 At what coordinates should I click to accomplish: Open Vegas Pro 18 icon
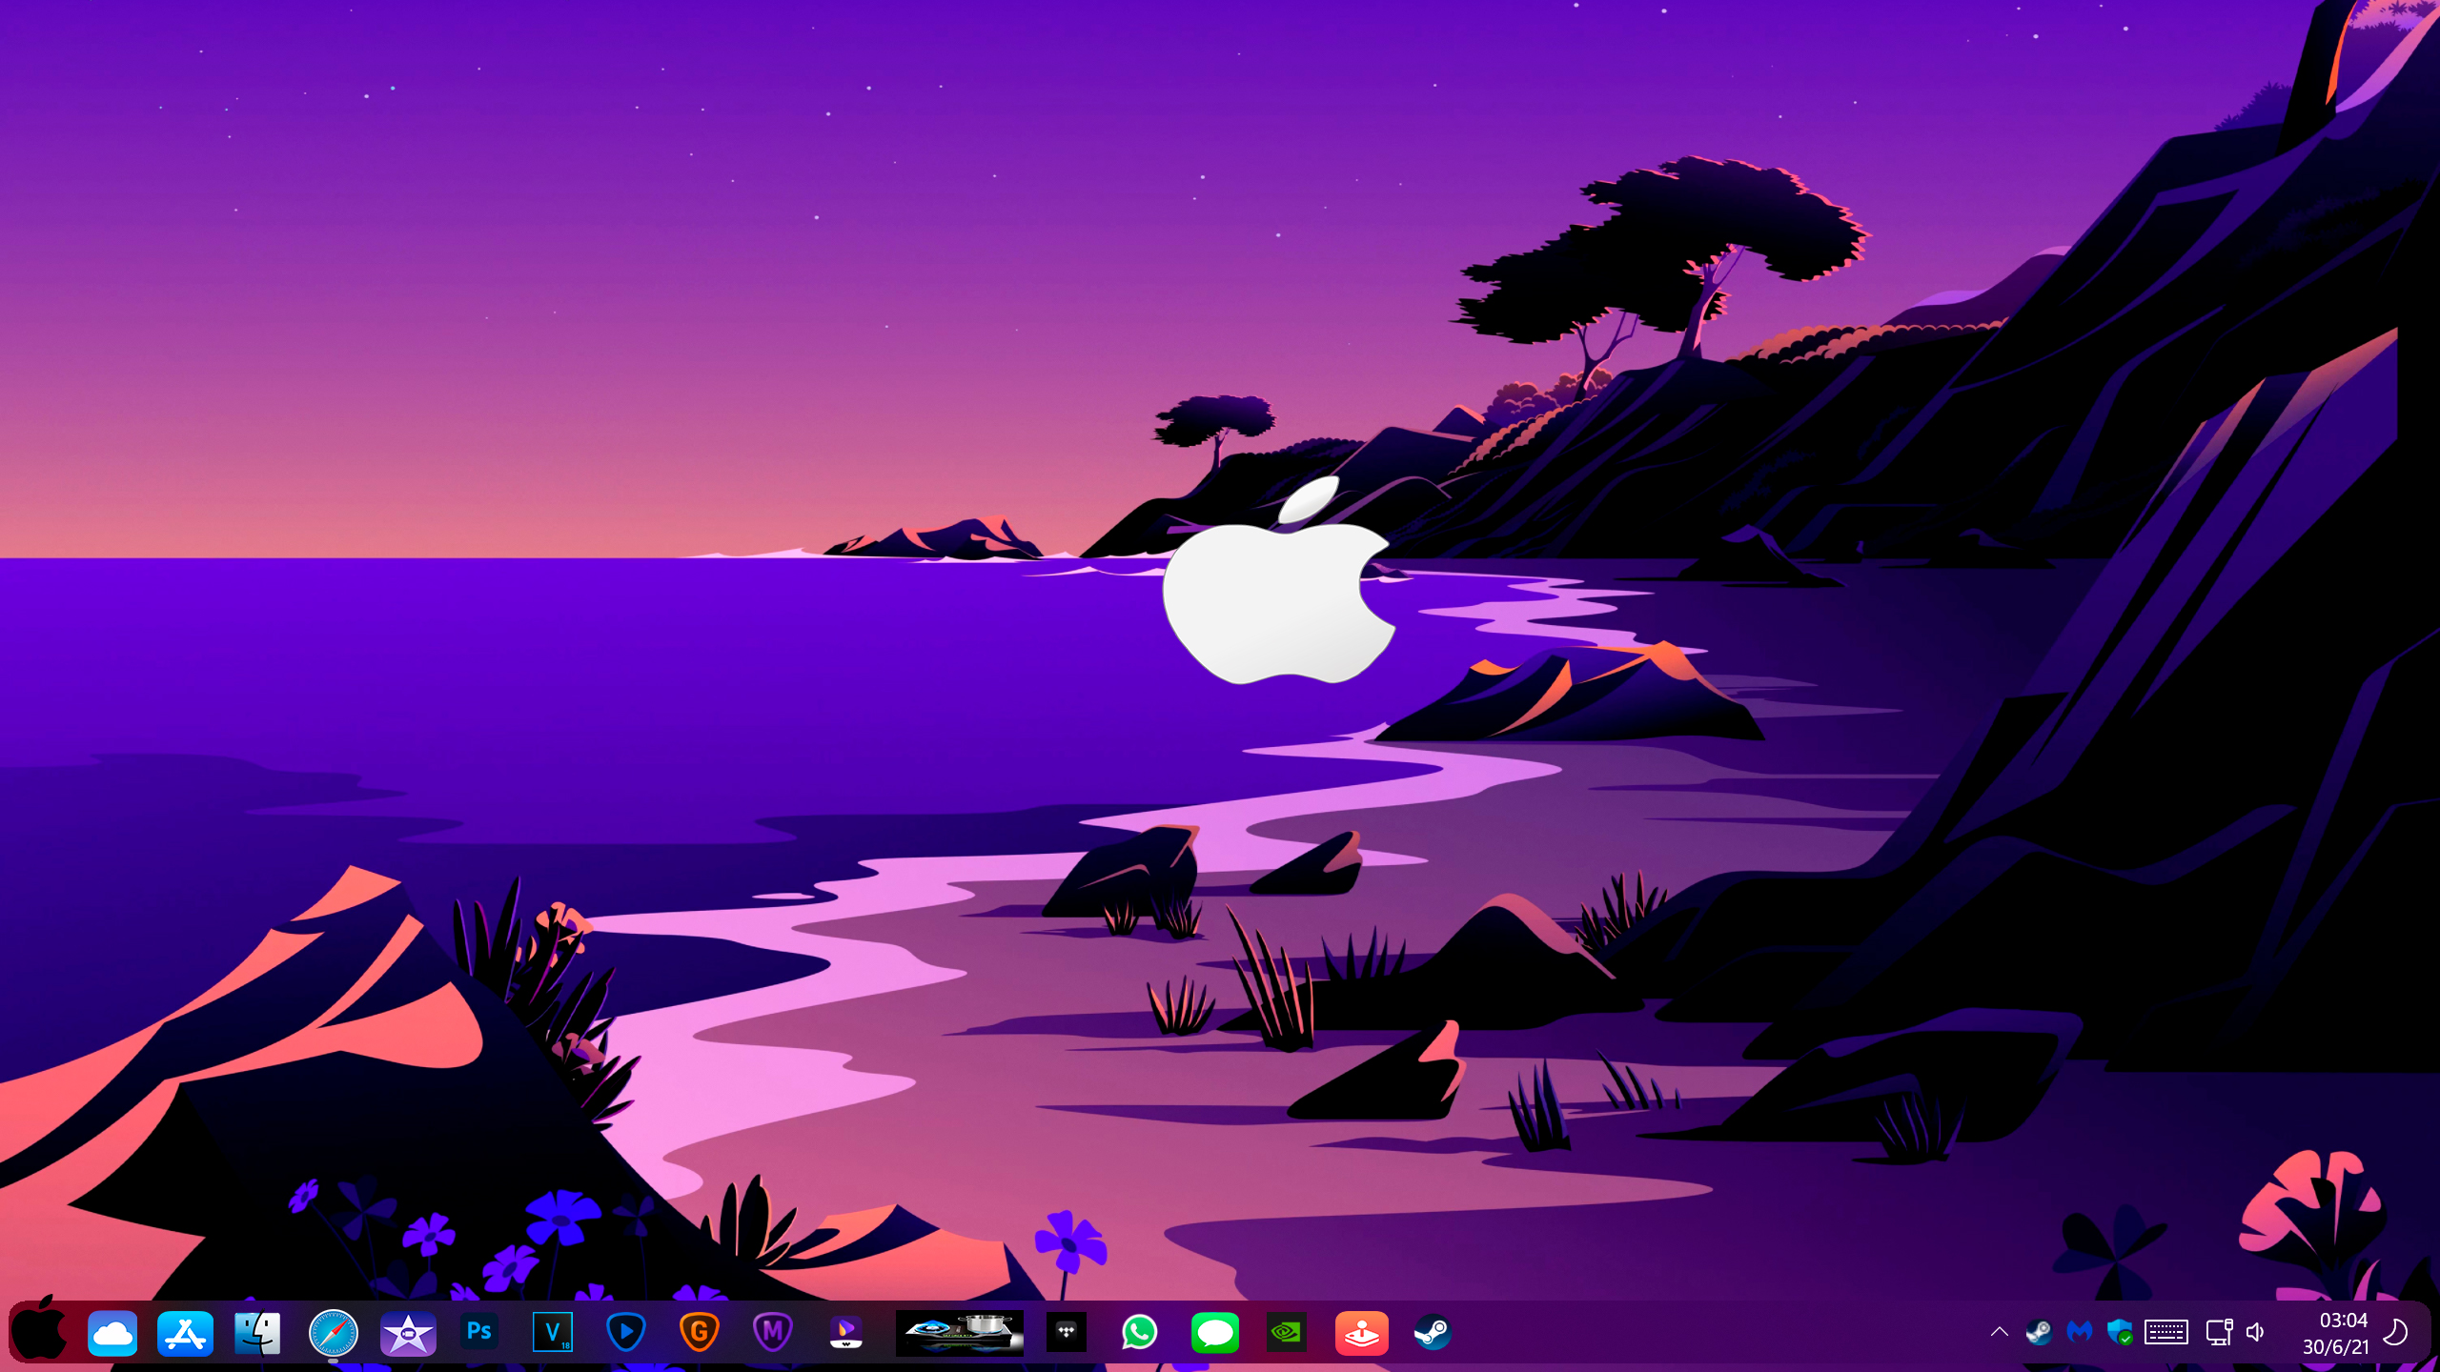tap(553, 1332)
